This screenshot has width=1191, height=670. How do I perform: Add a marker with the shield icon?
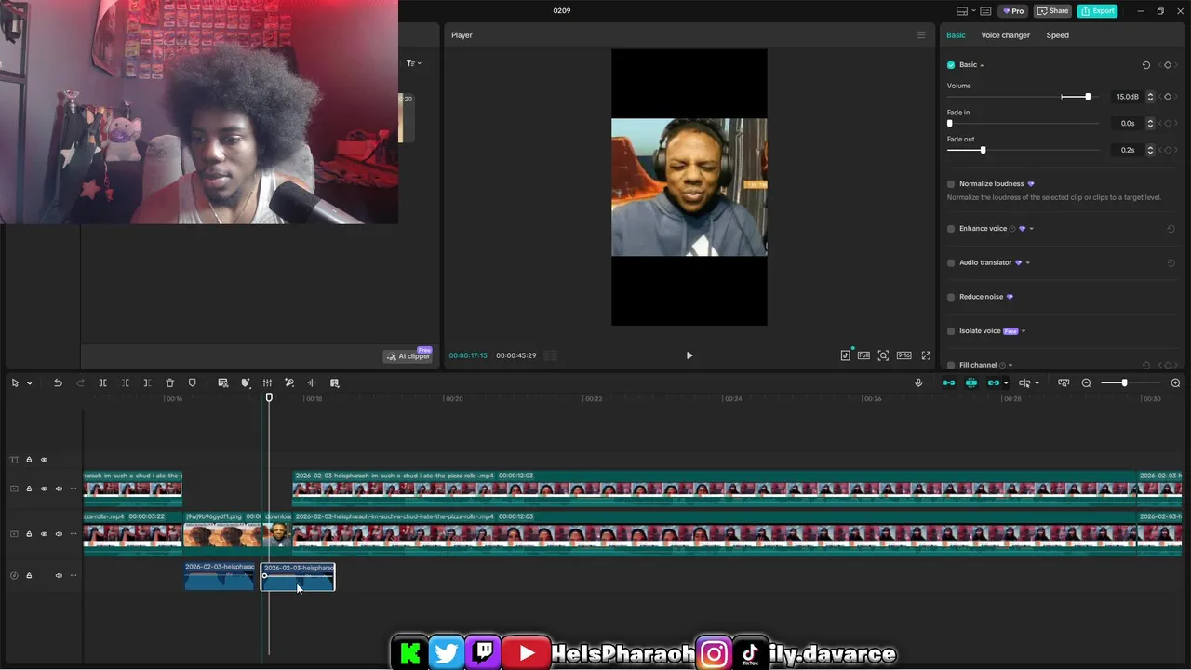[193, 382]
